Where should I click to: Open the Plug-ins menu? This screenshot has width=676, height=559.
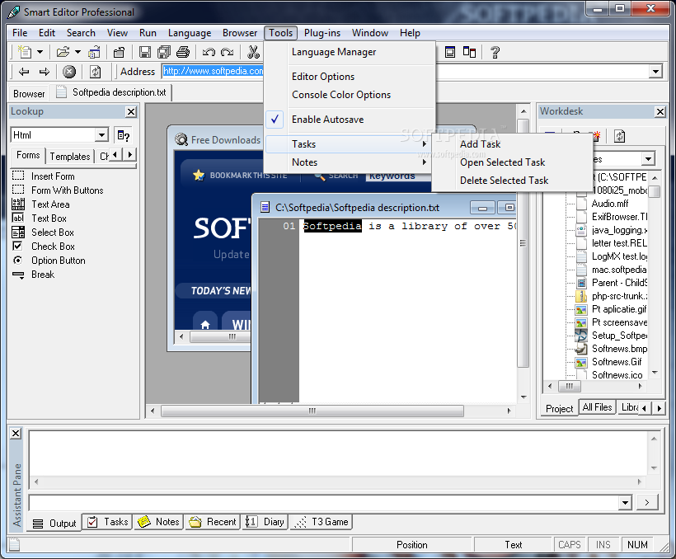[322, 33]
